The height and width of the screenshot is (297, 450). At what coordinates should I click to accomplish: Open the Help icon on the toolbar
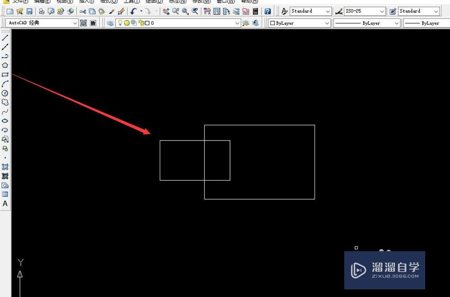pyautogui.click(x=268, y=11)
